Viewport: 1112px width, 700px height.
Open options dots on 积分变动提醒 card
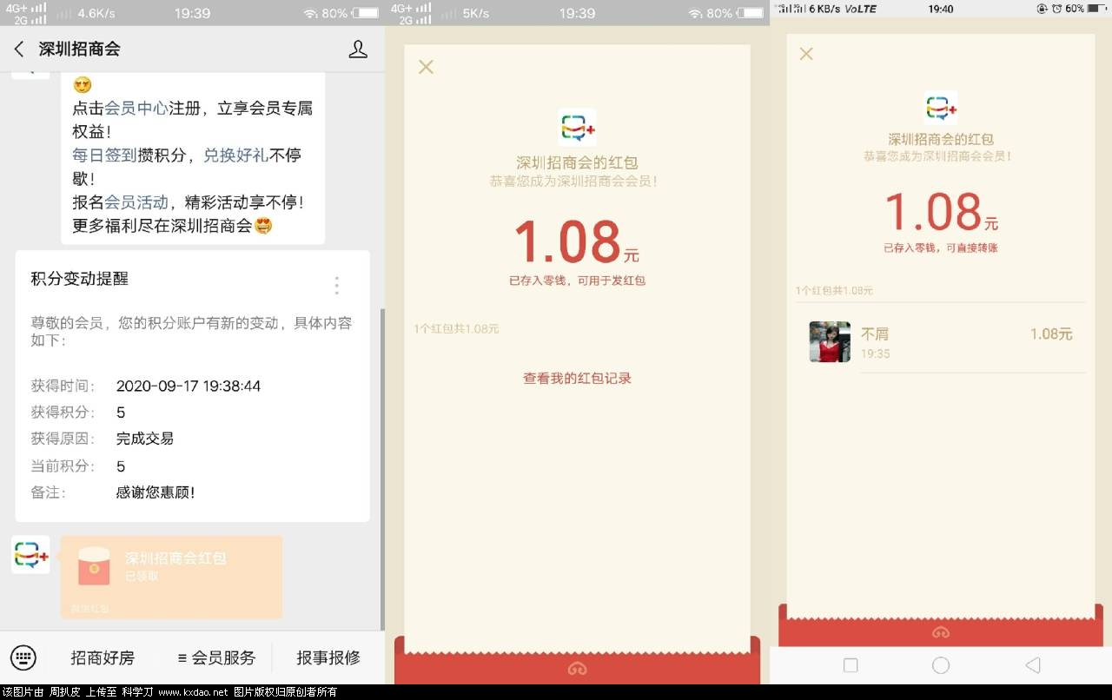[337, 285]
